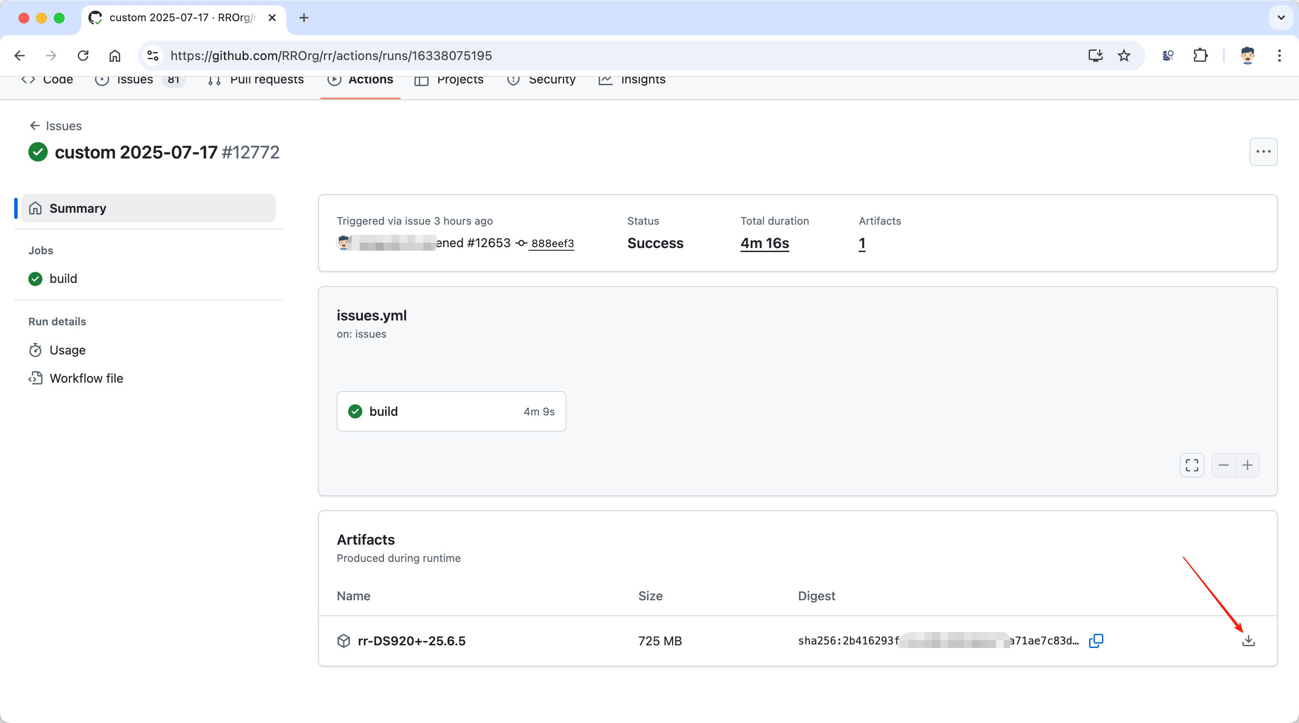Click the artifact package icon beside rr-DS920+-25.6.5
Viewport: 1299px width, 723px height.
(343, 641)
